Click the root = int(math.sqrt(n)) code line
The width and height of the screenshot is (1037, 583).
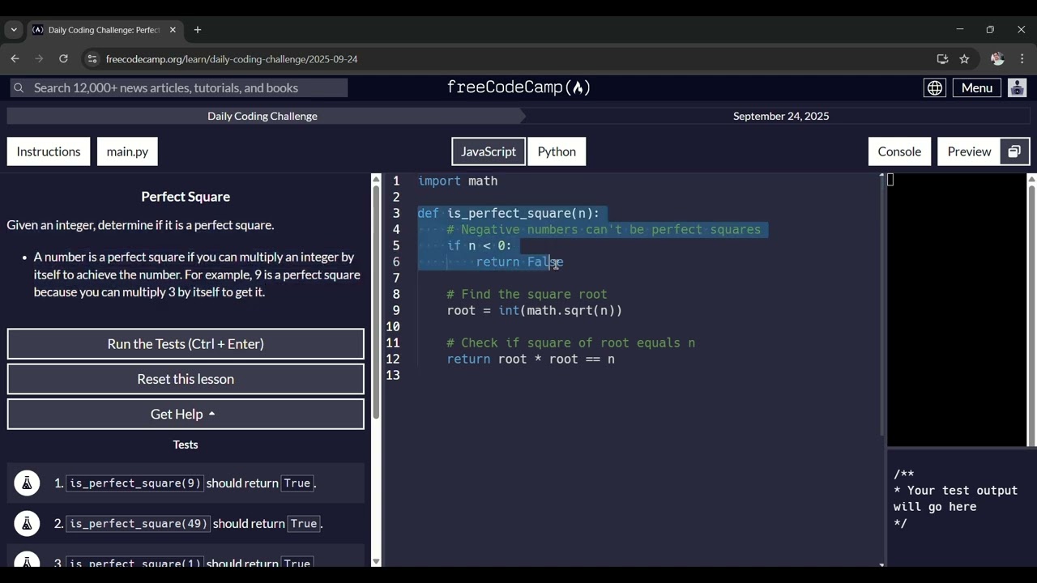coord(535,310)
